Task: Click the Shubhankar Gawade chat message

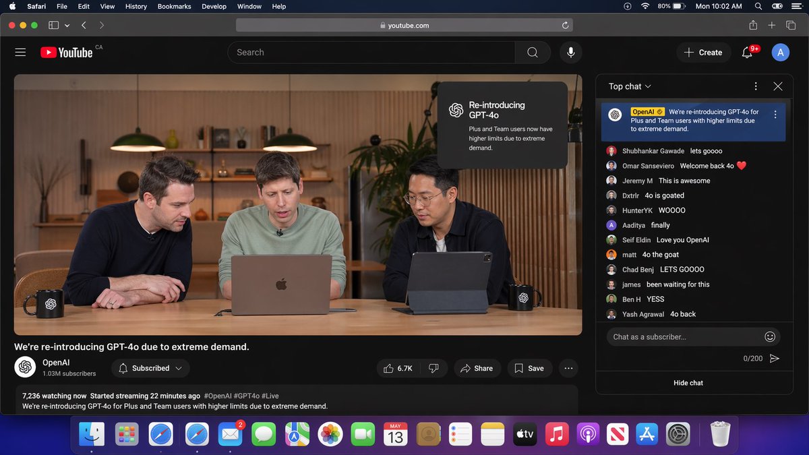Action: click(x=694, y=151)
